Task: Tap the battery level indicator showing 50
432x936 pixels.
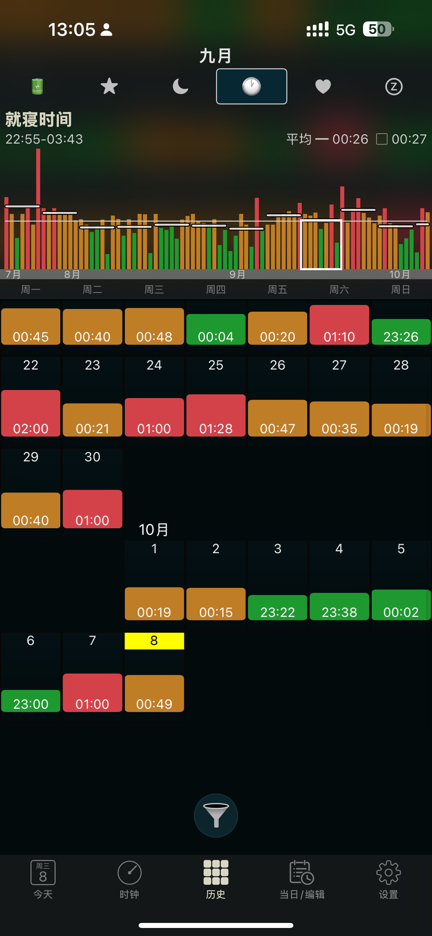Action: tap(378, 29)
